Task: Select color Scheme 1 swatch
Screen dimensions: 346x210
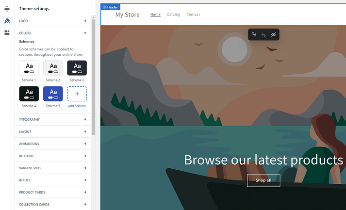Action: tap(29, 68)
